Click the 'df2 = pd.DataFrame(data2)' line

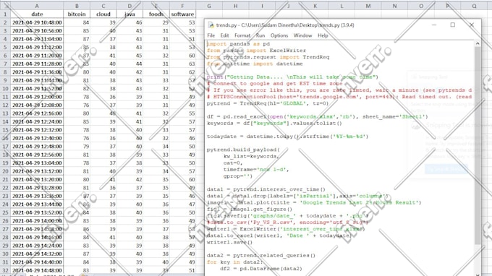point(261,269)
